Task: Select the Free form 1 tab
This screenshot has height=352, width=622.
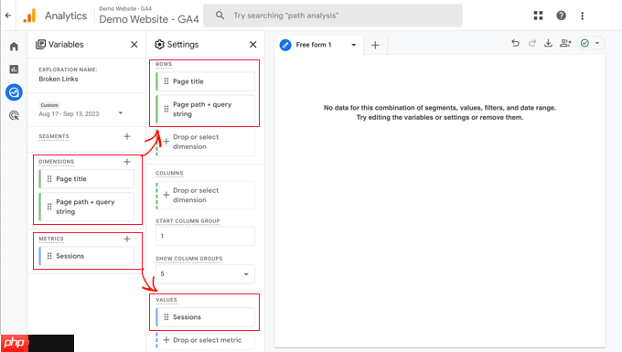Action: [313, 45]
